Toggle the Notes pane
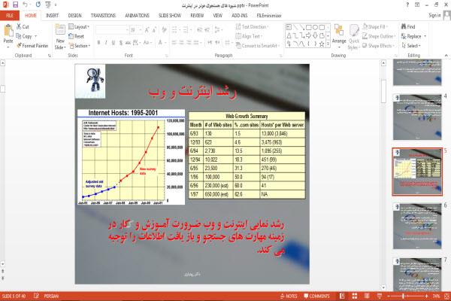The height and width of the screenshot is (301, 451). pos(289,296)
